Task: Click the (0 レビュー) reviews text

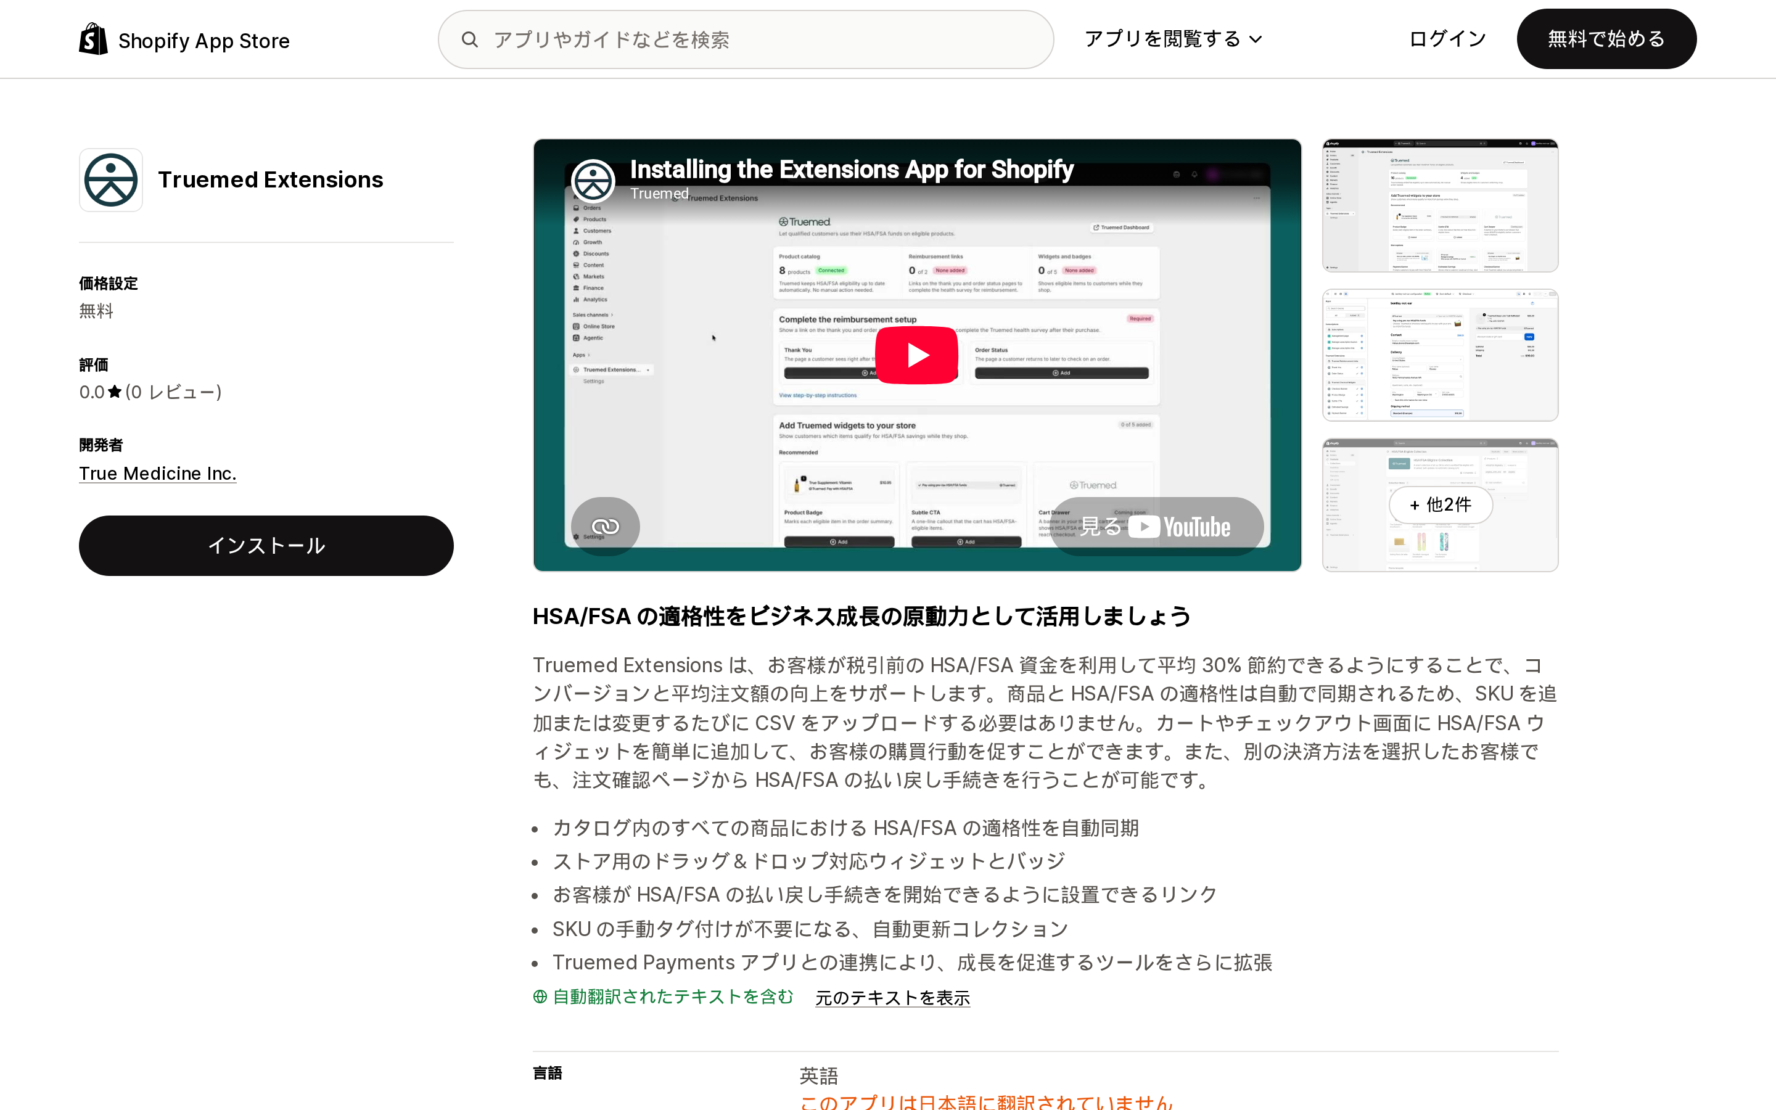Action: point(173,392)
